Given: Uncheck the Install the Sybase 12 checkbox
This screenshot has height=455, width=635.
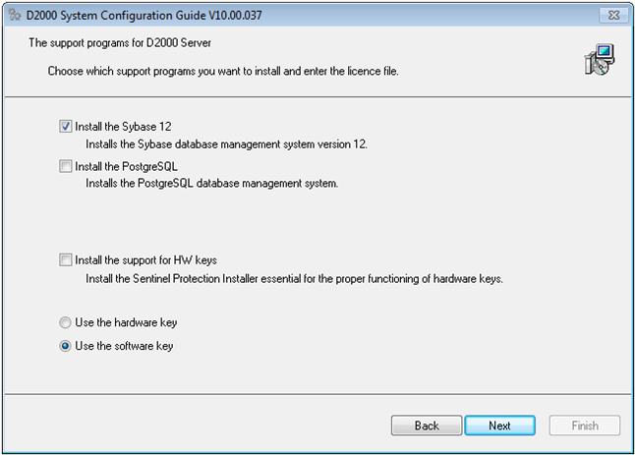Looking at the screenshot, I should pyautogui.click(x=66, y=127).
